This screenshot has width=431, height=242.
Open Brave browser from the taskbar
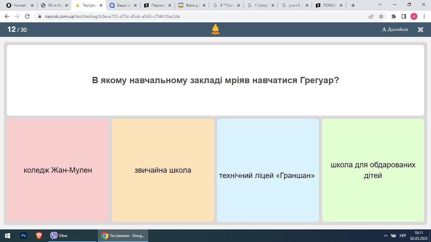(39, 236)
